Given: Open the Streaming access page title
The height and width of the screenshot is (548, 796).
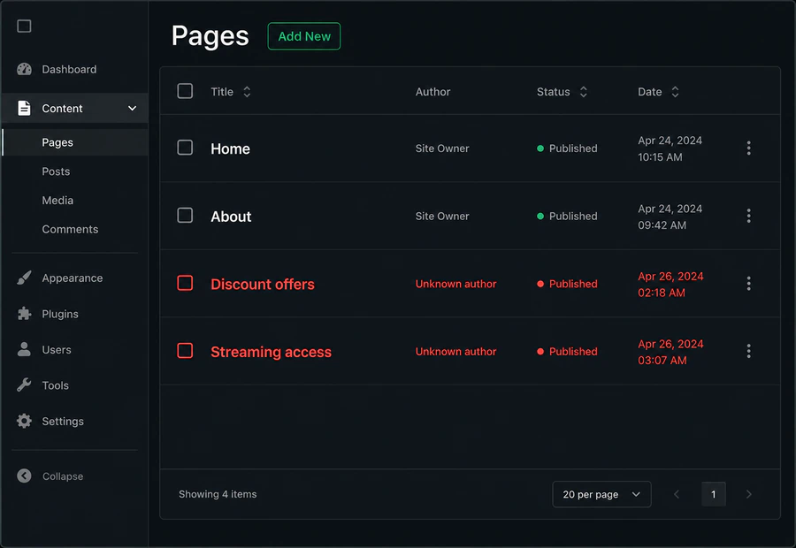Looking at the screenshot, I should 272,352.
